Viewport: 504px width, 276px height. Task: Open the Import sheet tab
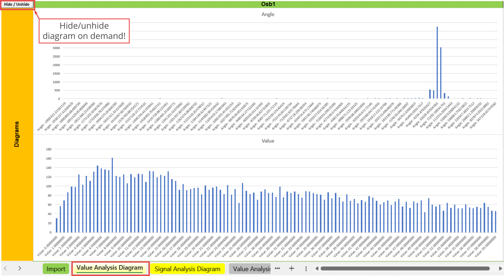tap(56, 269)
